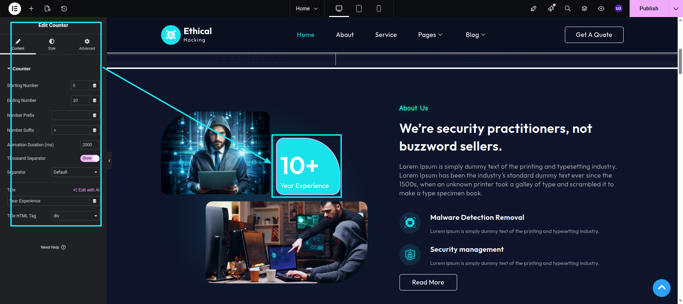This screenshot has height=304, width=683.
Task: Switch to the Advanced tab
Action: pos(87,44)
